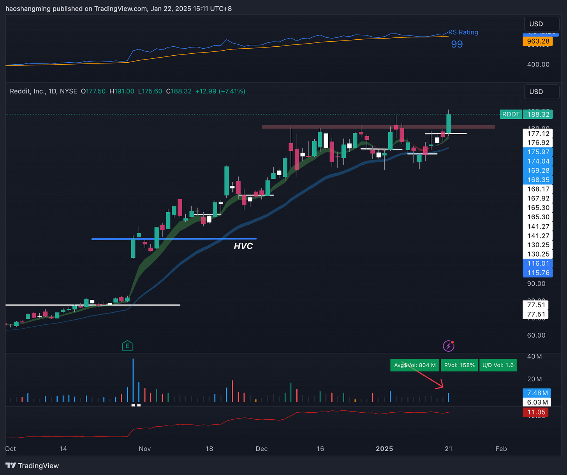Click the green 188.32 last price label
Image resolution: width=567 pixels, height=475 pixels.
(538, 114)
